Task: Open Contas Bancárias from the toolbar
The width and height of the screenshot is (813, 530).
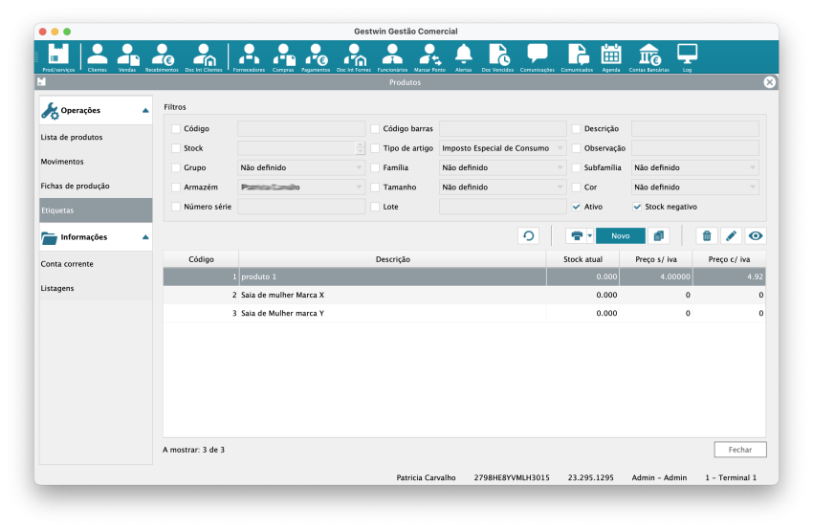Action: 648,56
